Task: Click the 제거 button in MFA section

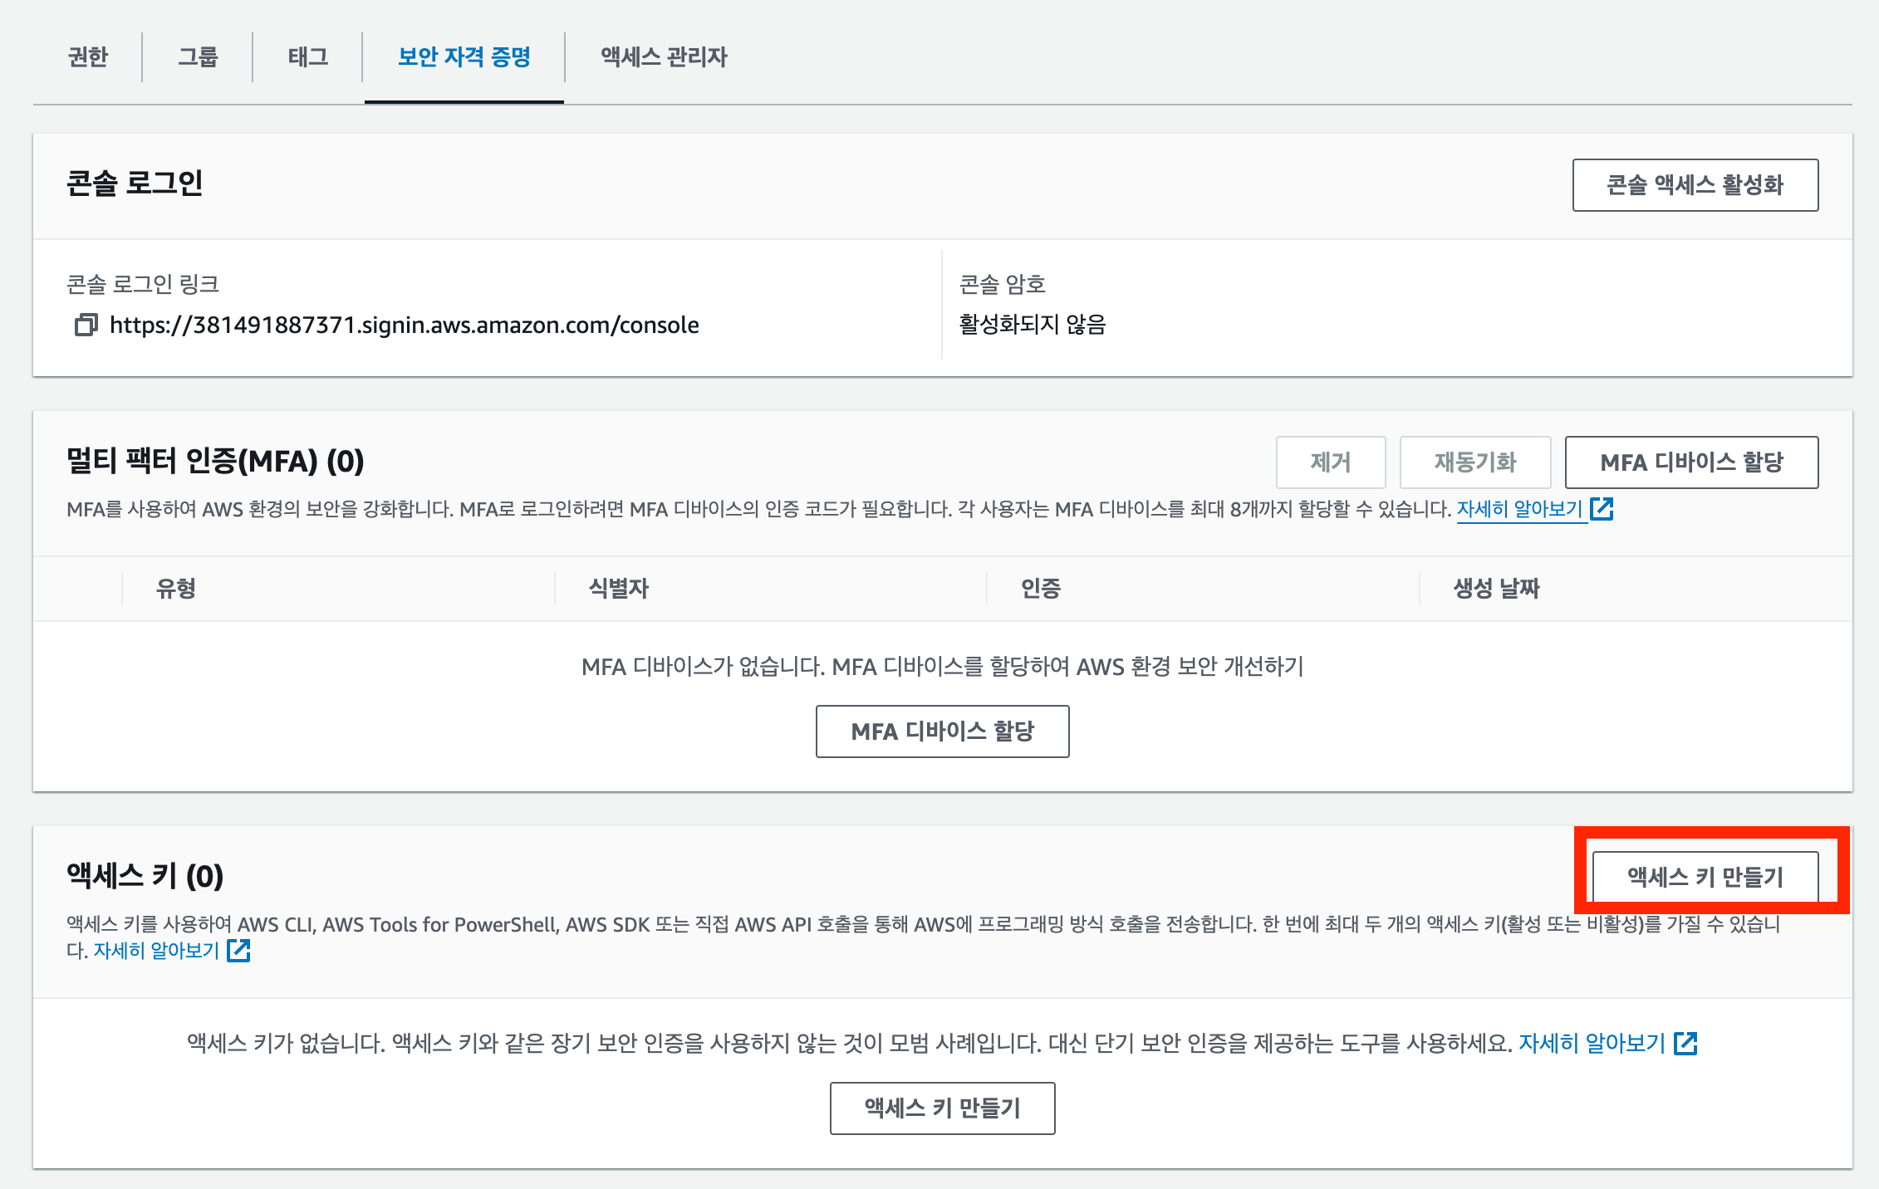Action: click(x=1330, y=462)
